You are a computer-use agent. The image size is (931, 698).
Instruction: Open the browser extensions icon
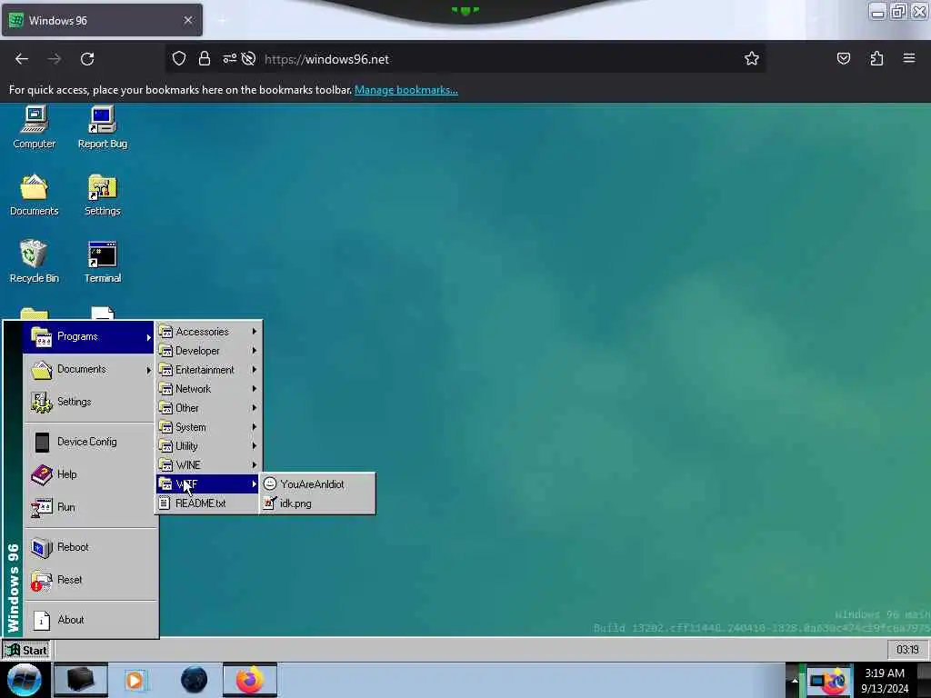coord(876,59)
